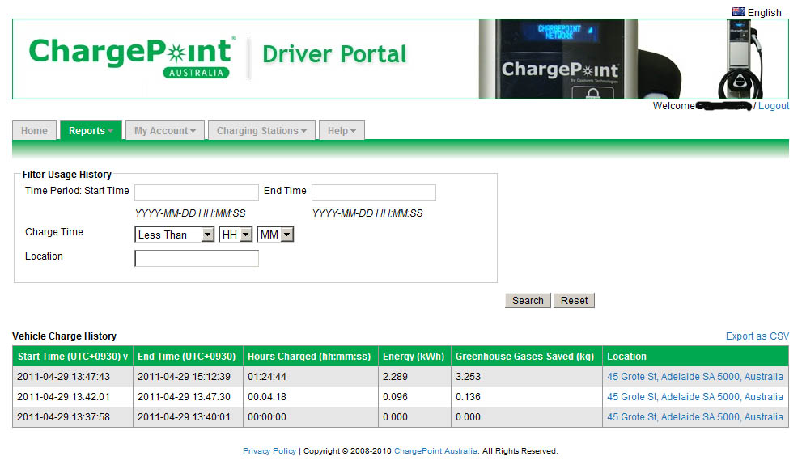The image size is (802, 469).
Task: Focus the Start Time input field
Action: pos(197,192)
